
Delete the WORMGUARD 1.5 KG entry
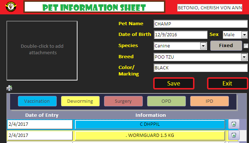click(234, 135)
